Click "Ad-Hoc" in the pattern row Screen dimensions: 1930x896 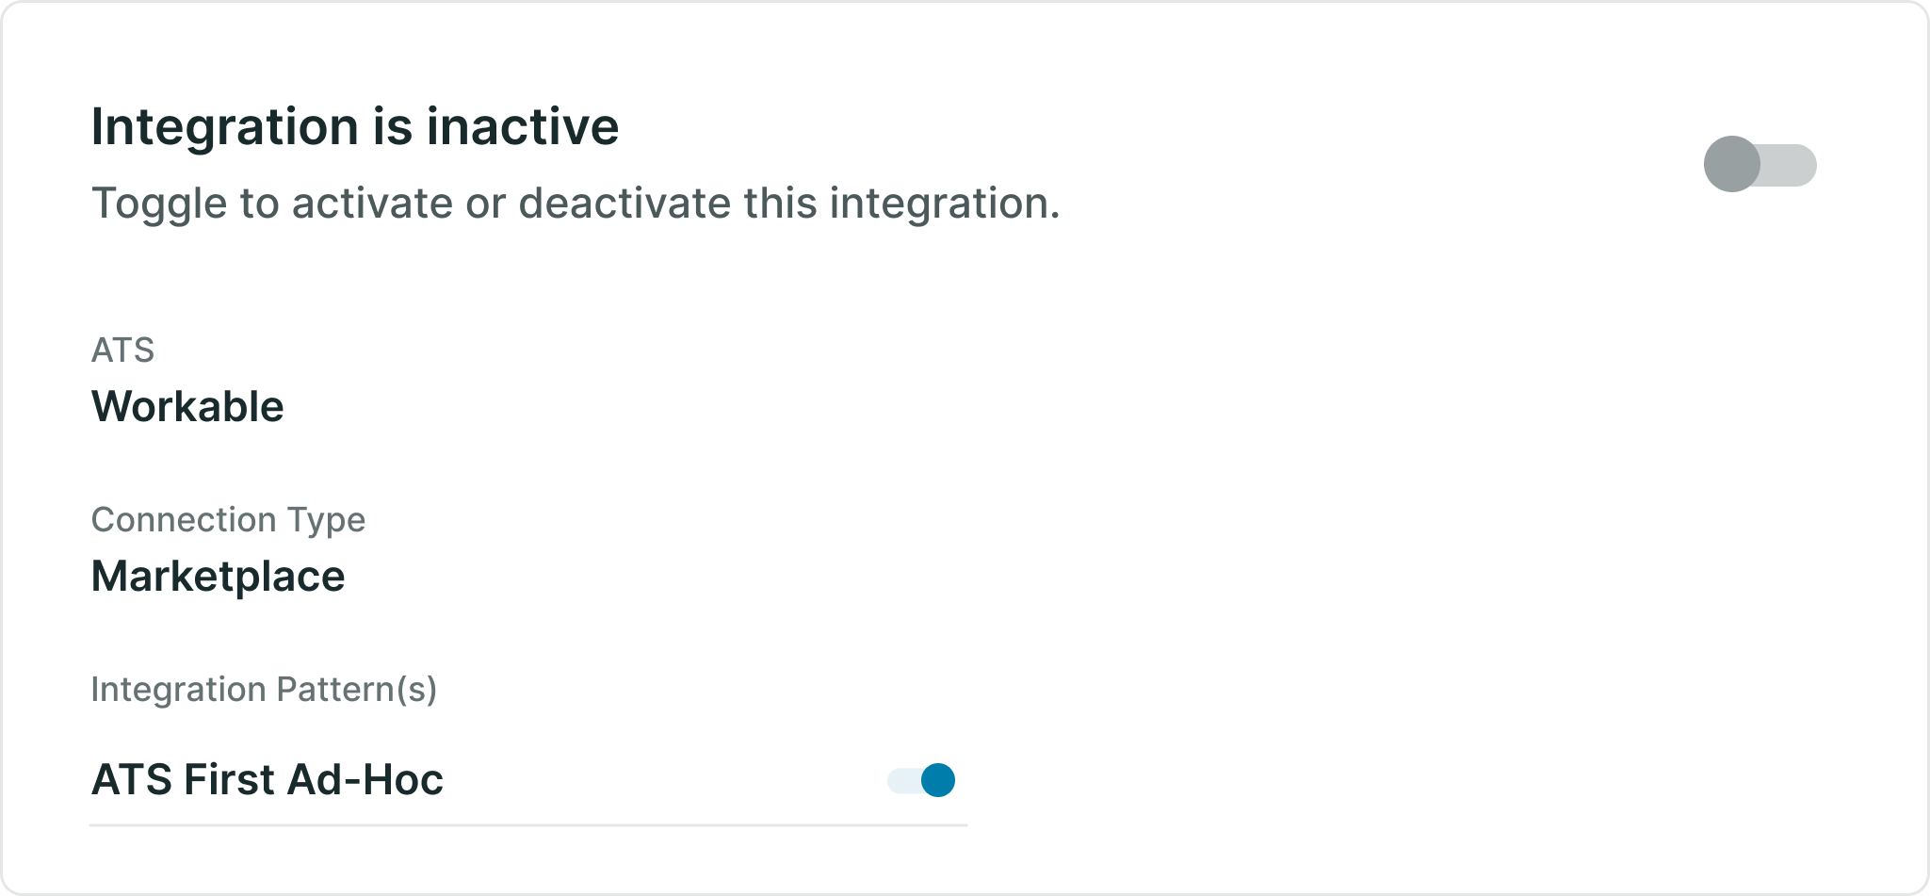click(365, 780)
